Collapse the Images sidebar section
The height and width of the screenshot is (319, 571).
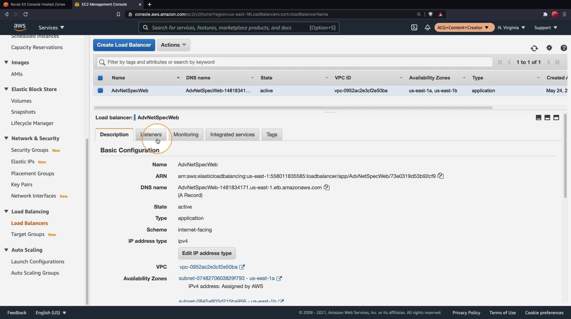[x=6, y=62]
